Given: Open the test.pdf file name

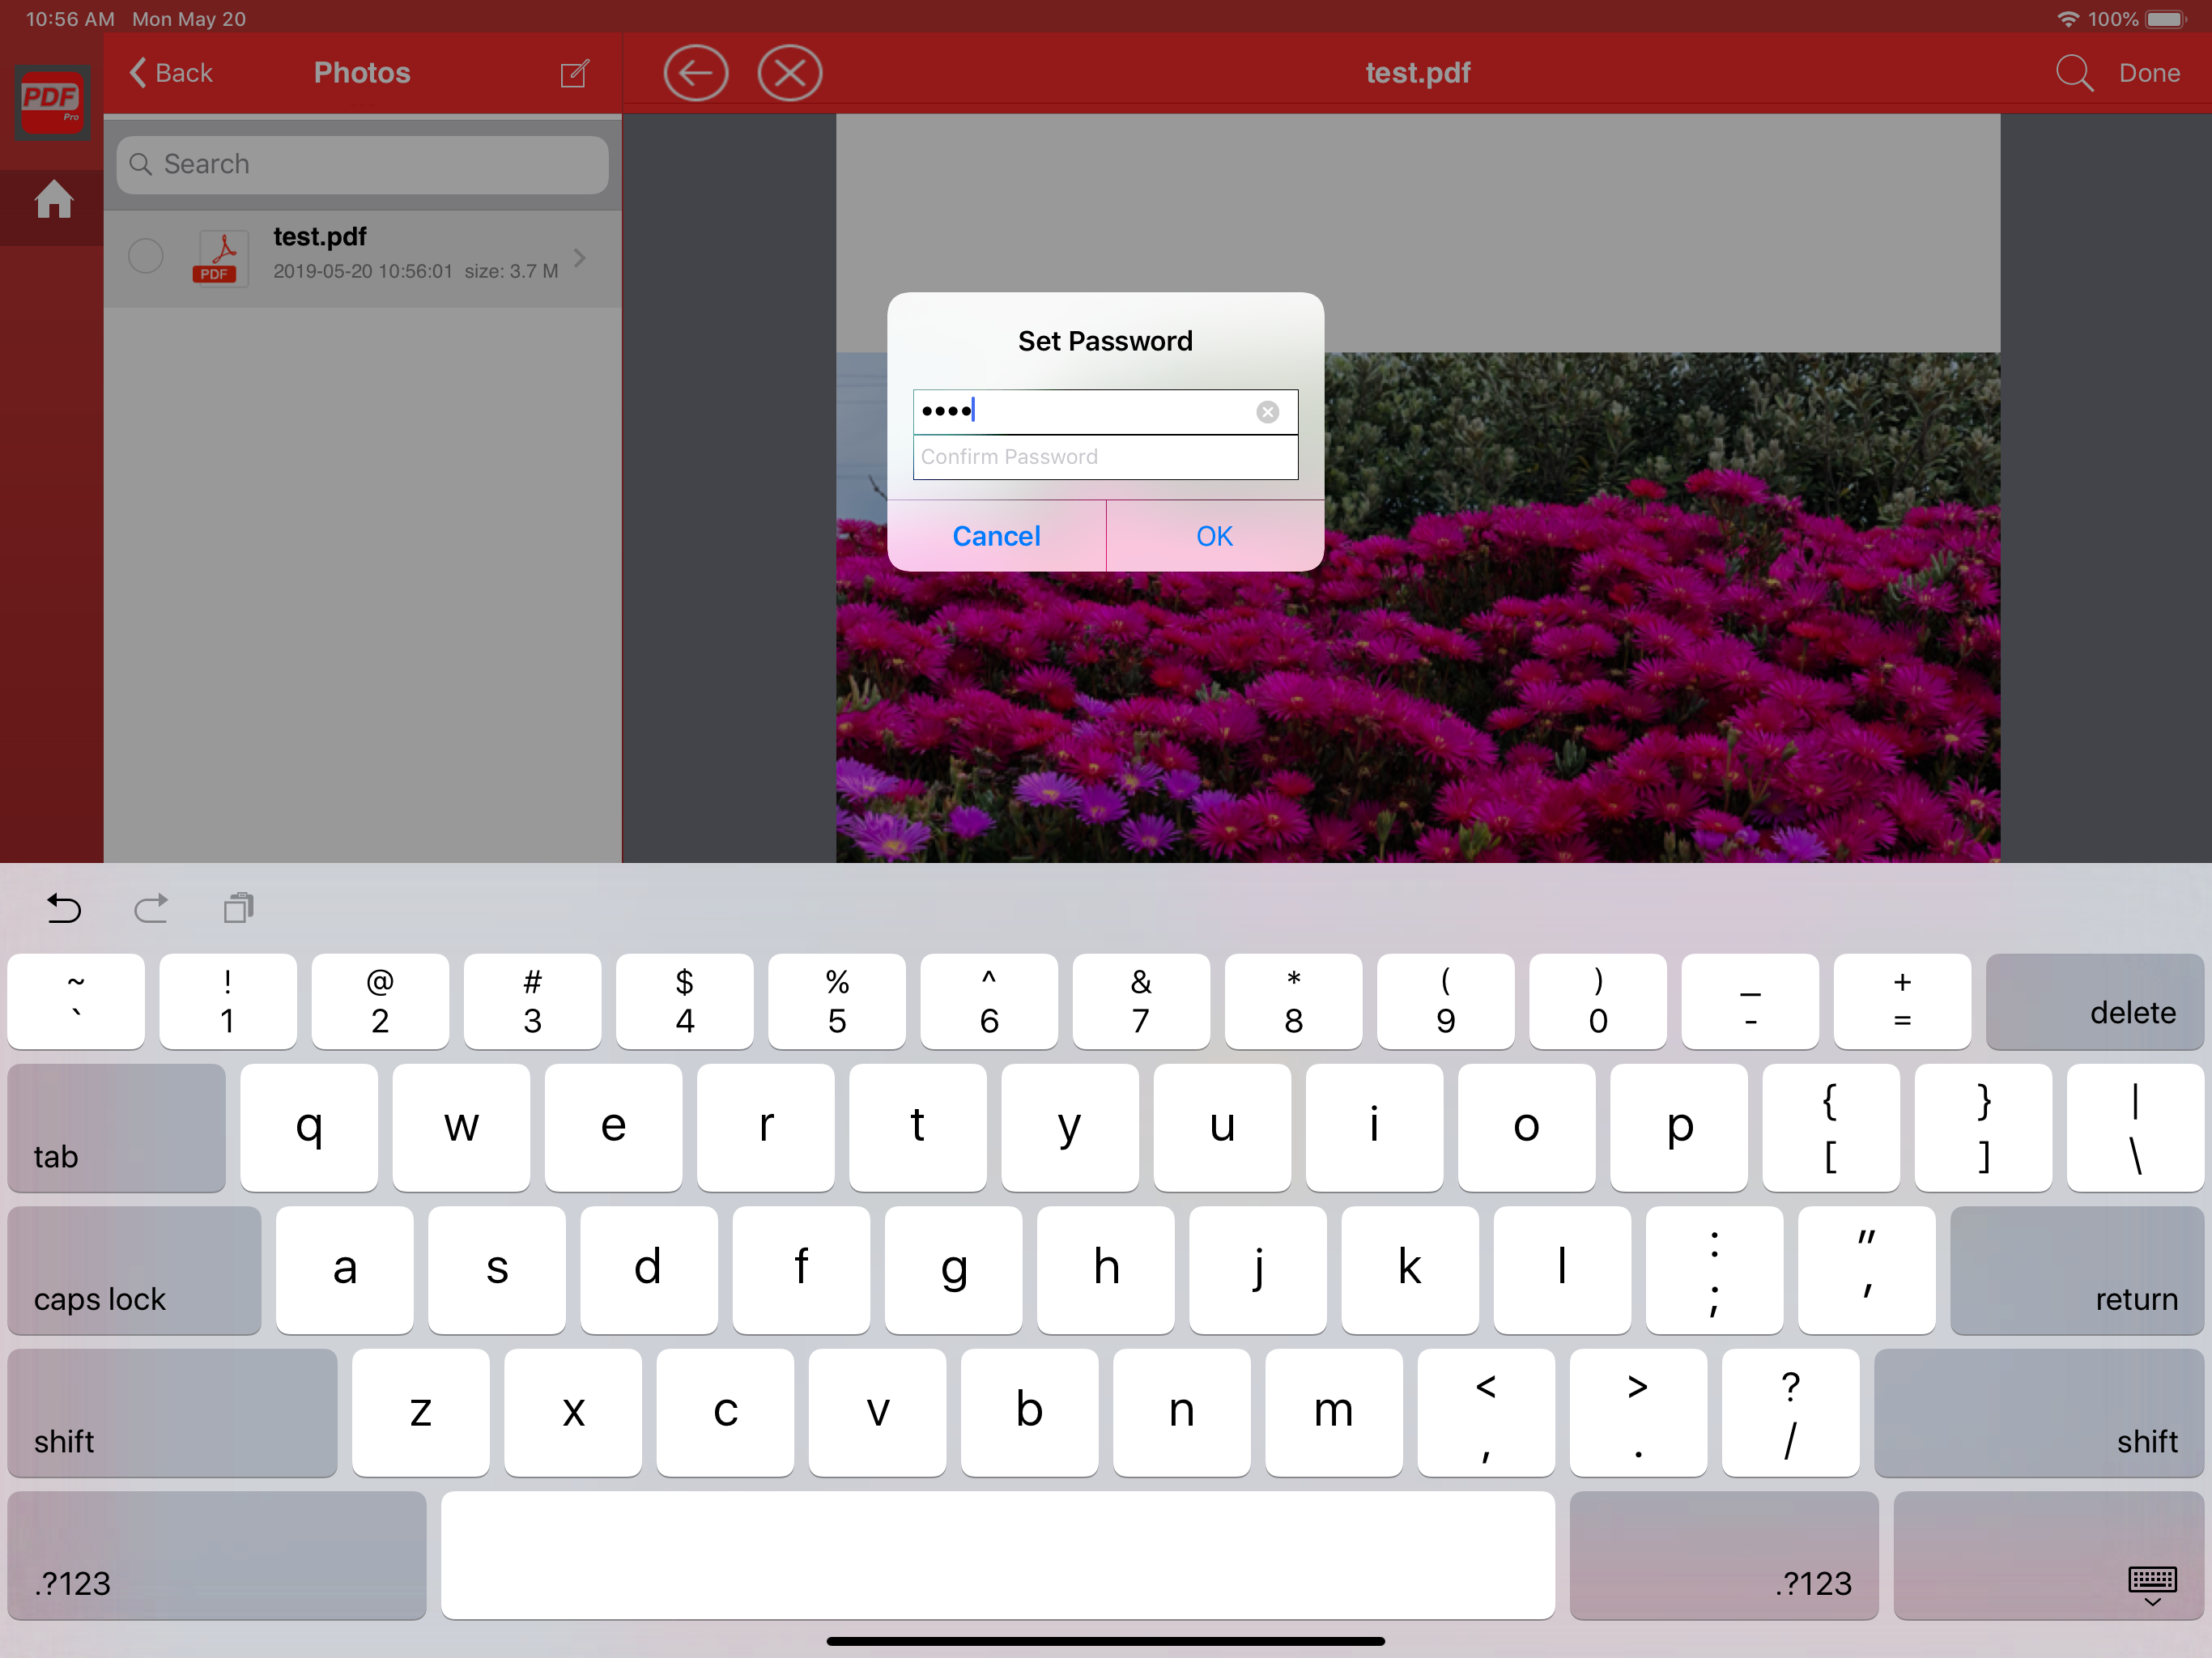Looking at the screenshot, I should click(x=320, y=237).
